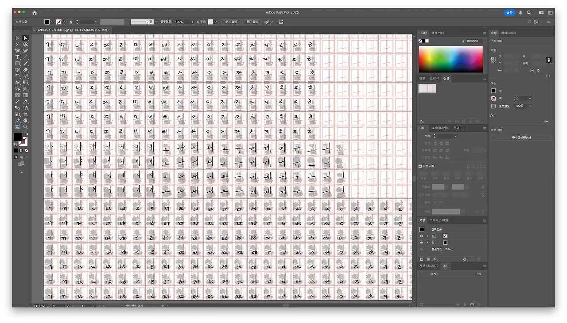
Task: Open the brush definition 기본 dropdown
Action: [x=156, y=22]
